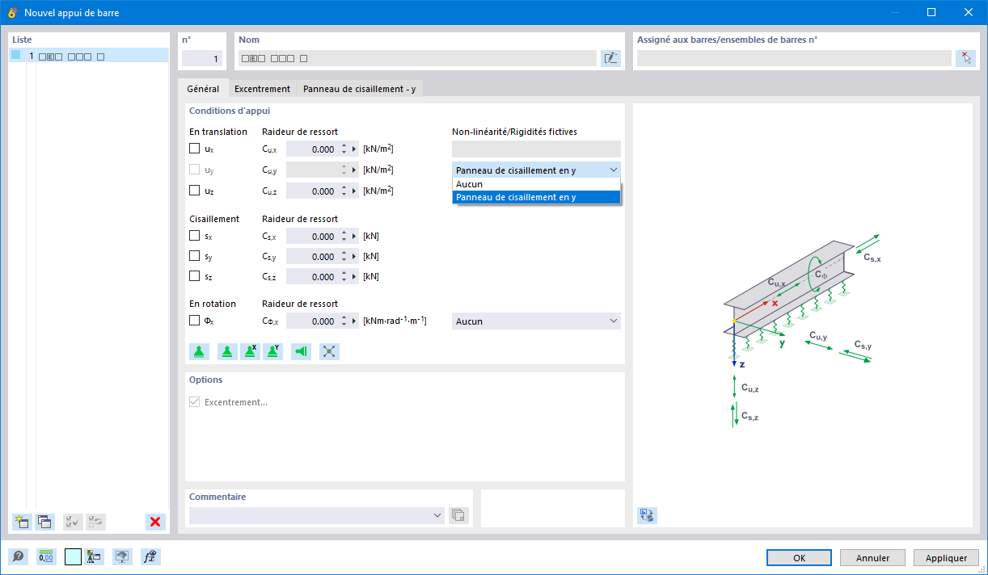The image size is (988, 575).
Task: Click the invert selection icon
Action: click(95, 522)
